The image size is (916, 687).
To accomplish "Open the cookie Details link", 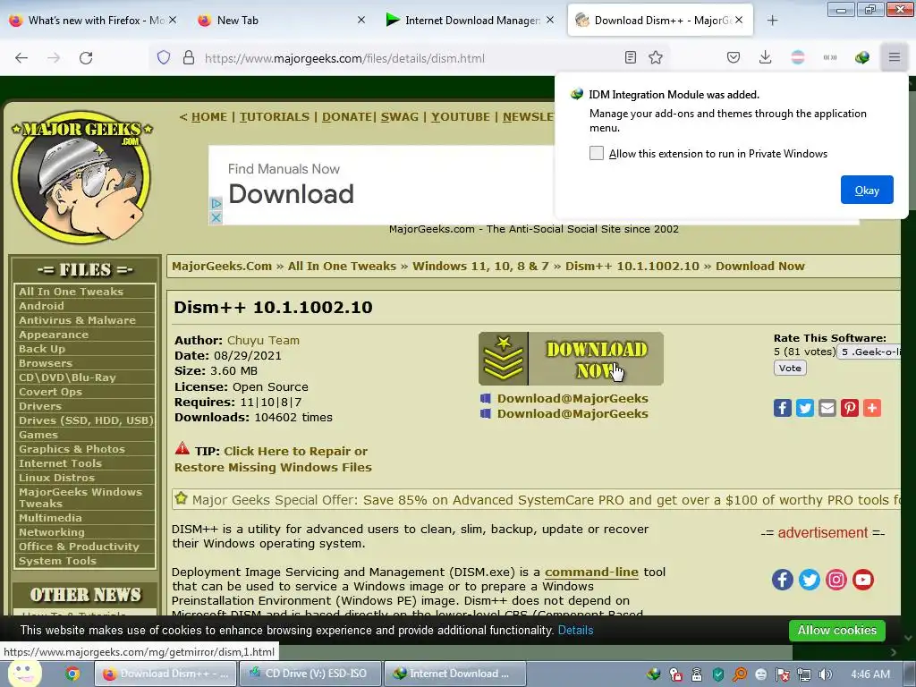I will pyautogui.click(x=575, y=631).
